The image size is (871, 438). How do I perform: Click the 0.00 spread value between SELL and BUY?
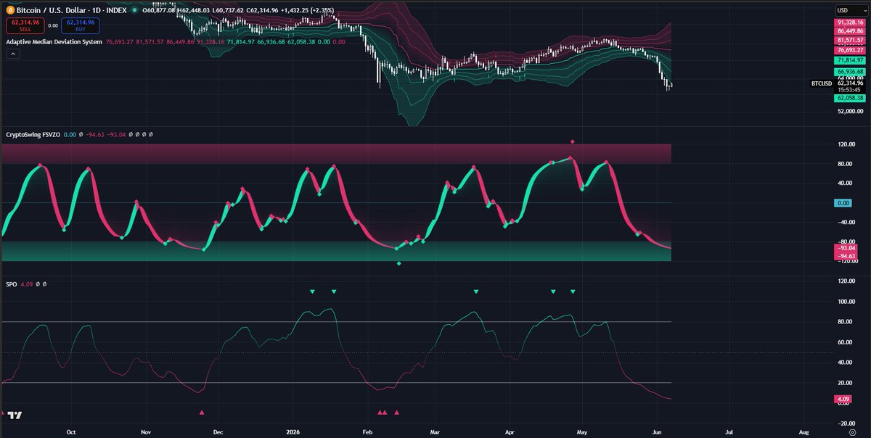(52, 25)
